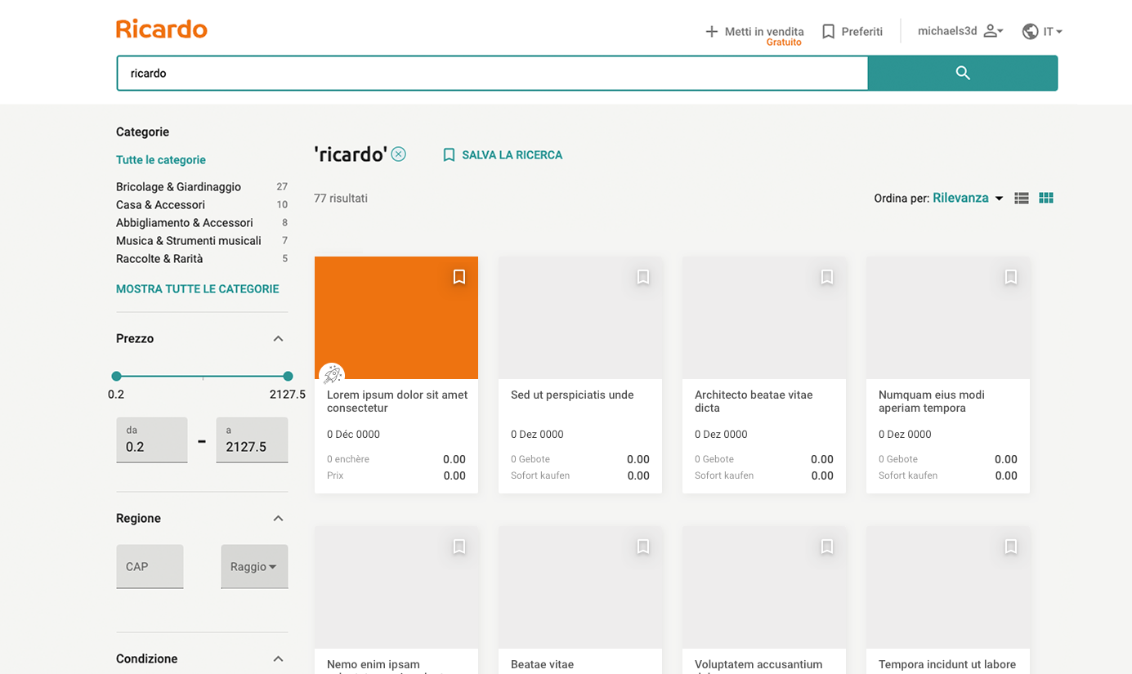This screenshot has width=1132, height=674.
Task: Open the orange Lorem ipsum item thumbnail
Action: click(396, 318)
